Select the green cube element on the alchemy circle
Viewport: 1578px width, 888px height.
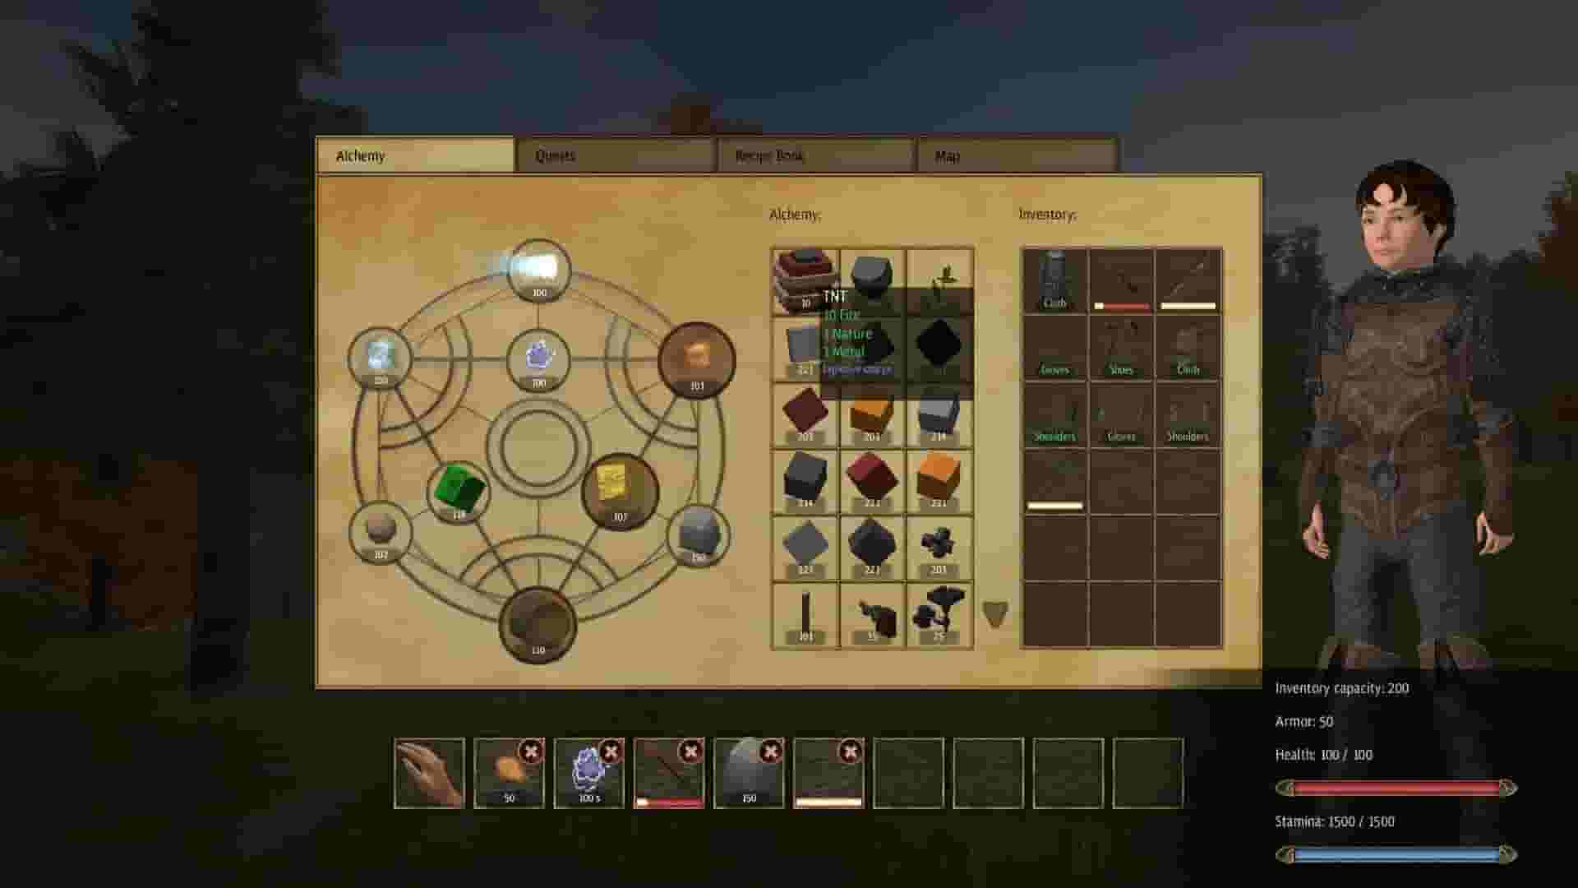pyautogui.click(x=458, y=491)
